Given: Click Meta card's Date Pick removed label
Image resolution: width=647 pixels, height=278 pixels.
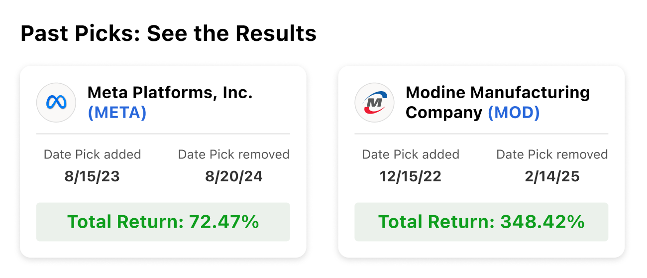Looking at the screenshot, I should point(234,154).
